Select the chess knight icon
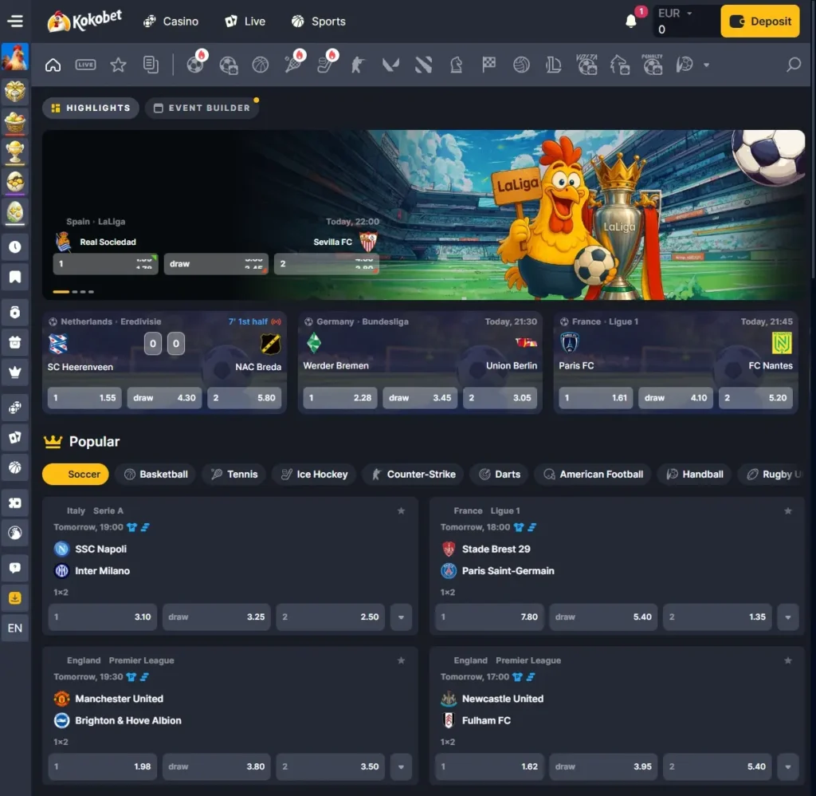Screen dimensions: 816x796 pos(456,65)
